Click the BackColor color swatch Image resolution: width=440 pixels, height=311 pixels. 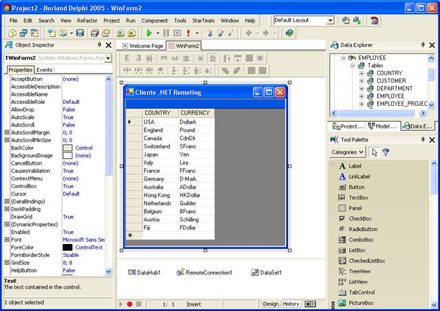pos(68,148)
